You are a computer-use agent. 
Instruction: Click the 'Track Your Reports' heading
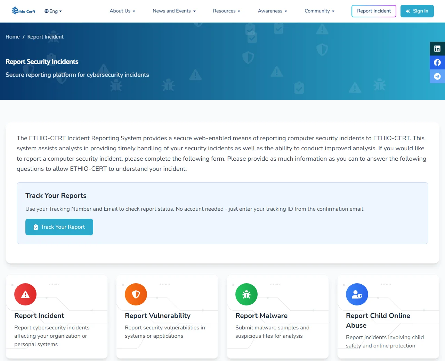click(x=56, y=195)
